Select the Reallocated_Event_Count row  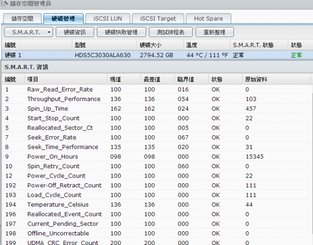[156, 214]
